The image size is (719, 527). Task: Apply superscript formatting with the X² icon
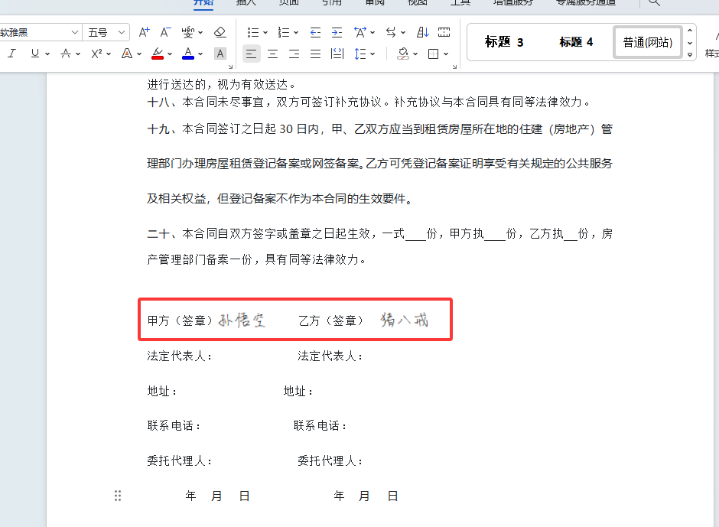point(96,54)
